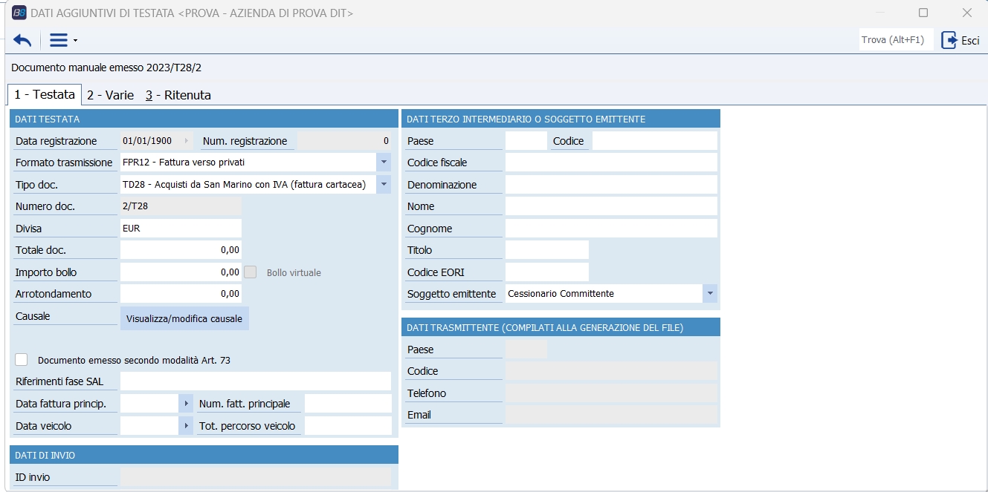Click the Data veicolo date field
988x492 pixels.
click(x=149, y=426)
